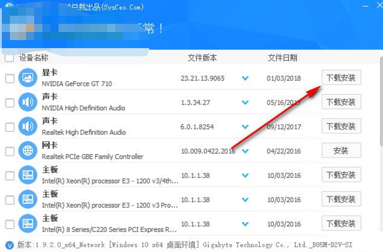Click the globe network icon for Realtek PCIe GBE
This screenshot has height=252, width=383.
[x=28, y=150]
